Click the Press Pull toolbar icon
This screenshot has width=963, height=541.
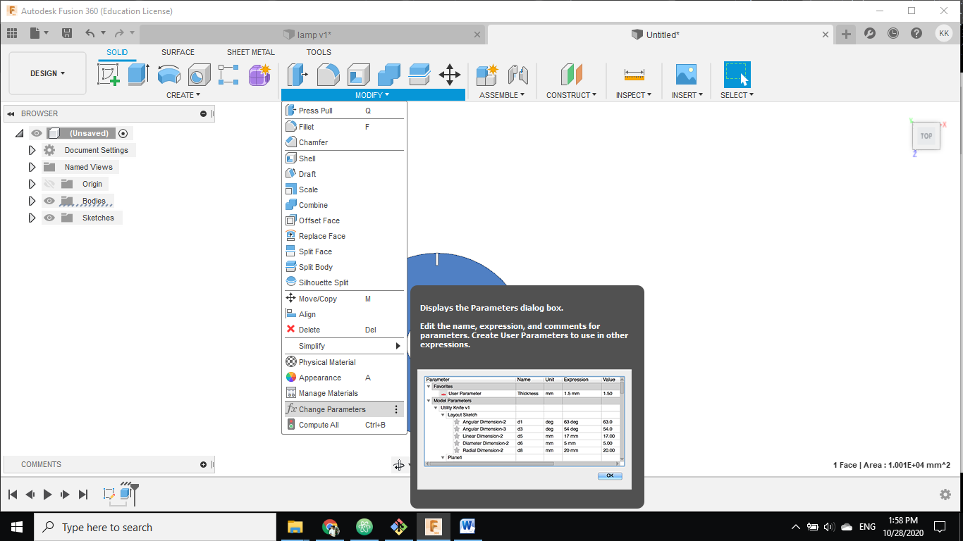298,74
